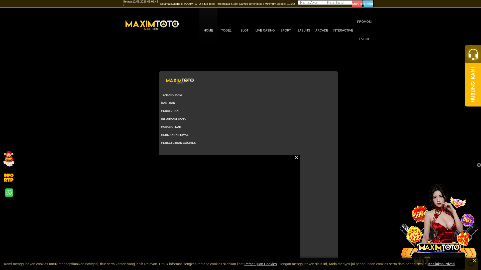Close the black popup panel
Viewport: 481px width, 270px height.
point(296,157)
